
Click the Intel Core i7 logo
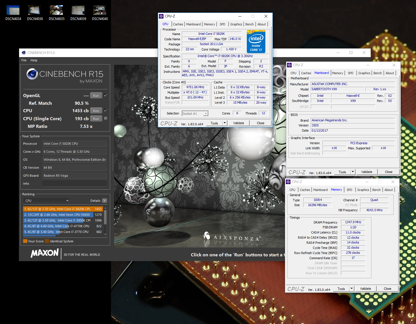256,42
